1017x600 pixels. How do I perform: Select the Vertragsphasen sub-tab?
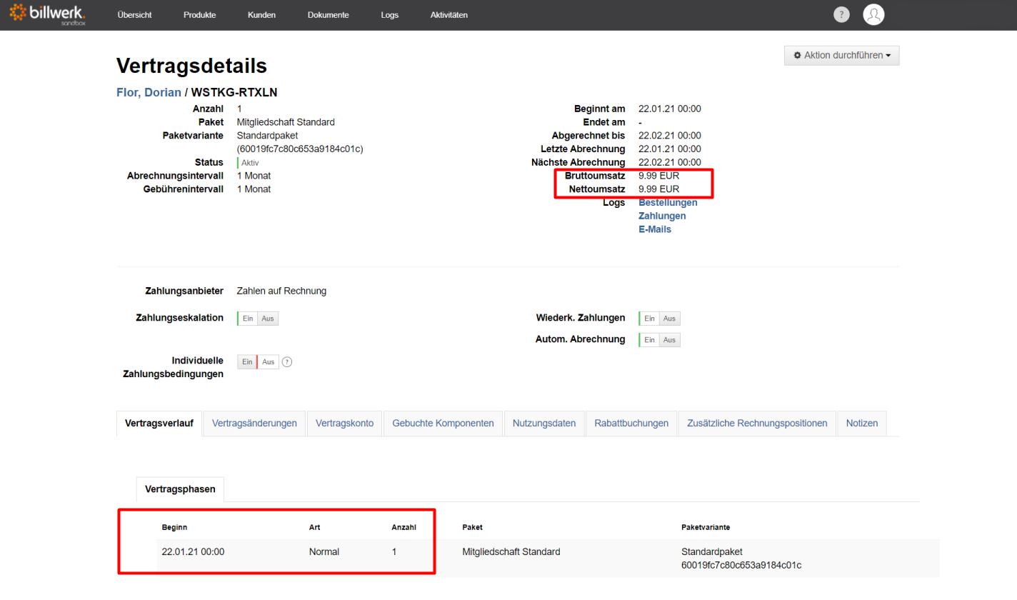(x=181, y=489)
